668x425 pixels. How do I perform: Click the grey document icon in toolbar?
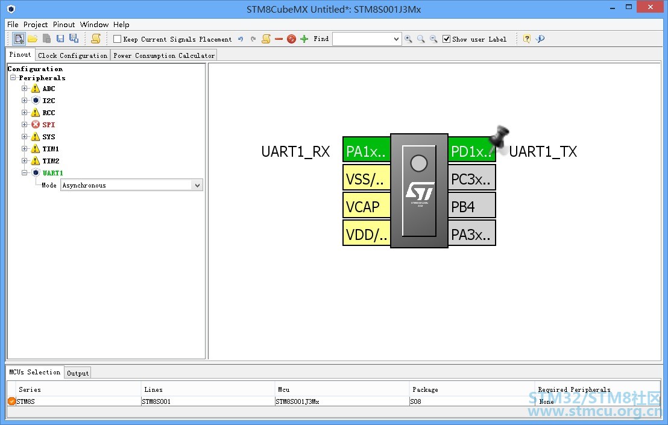click(47, 39)
